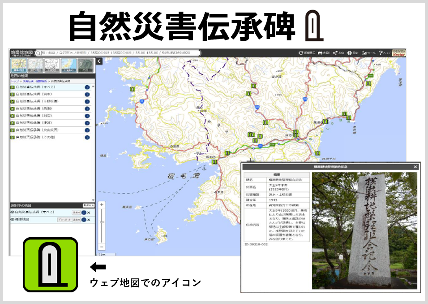428x304 pixels.
Task: Click the info icon in 標準地図 selected row
Action: 84,220
